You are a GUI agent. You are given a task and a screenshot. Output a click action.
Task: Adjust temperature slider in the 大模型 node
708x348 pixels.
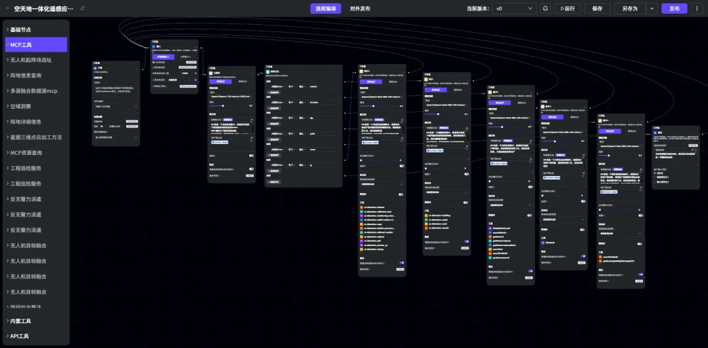(223, 105)
